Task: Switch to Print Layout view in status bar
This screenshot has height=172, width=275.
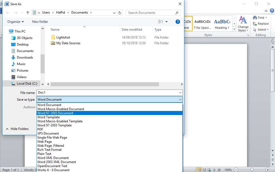Action: 199,170
